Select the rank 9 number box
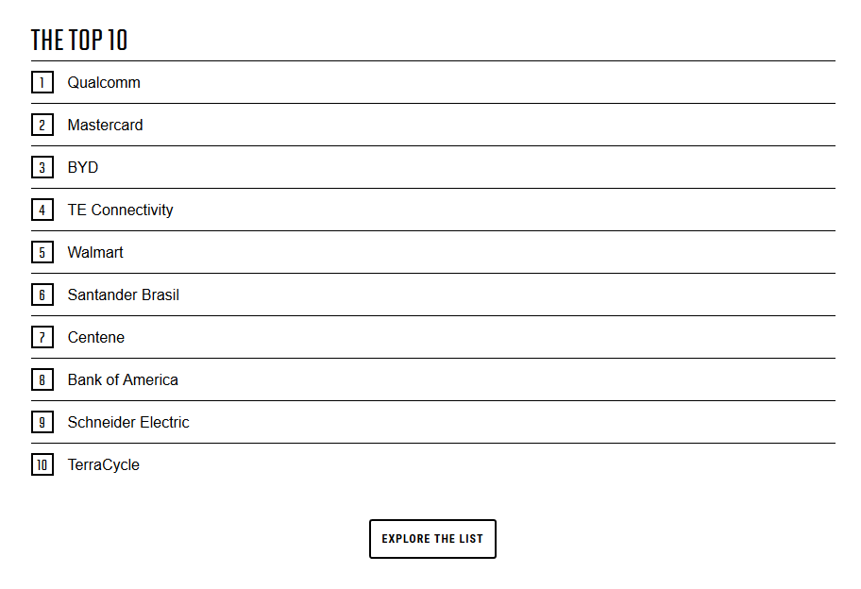Image resolution: width=861 pixels, height=589 pixels. (42, 422)
